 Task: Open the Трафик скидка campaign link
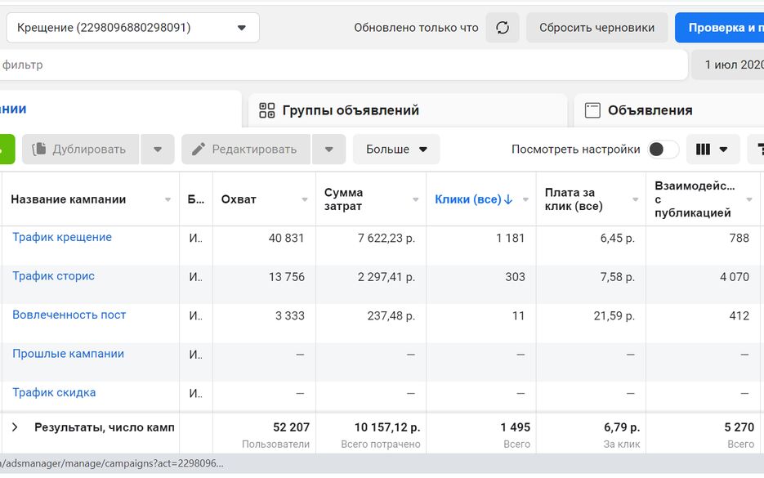(54, 393)
